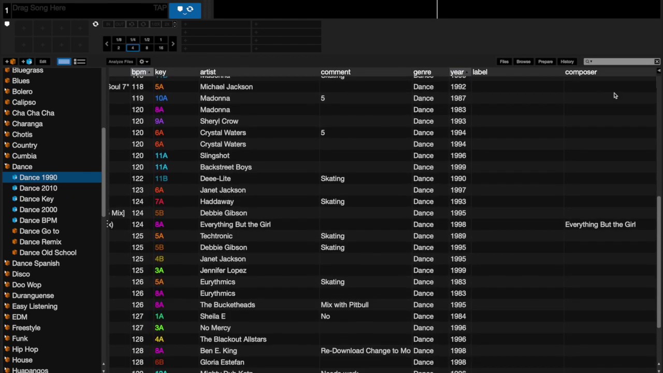Click the Disco crate icon
663x373 pixels.
[x=7, y=274]
